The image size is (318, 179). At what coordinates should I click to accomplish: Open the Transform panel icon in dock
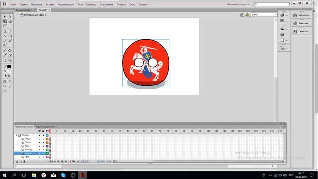pos(282,40)
